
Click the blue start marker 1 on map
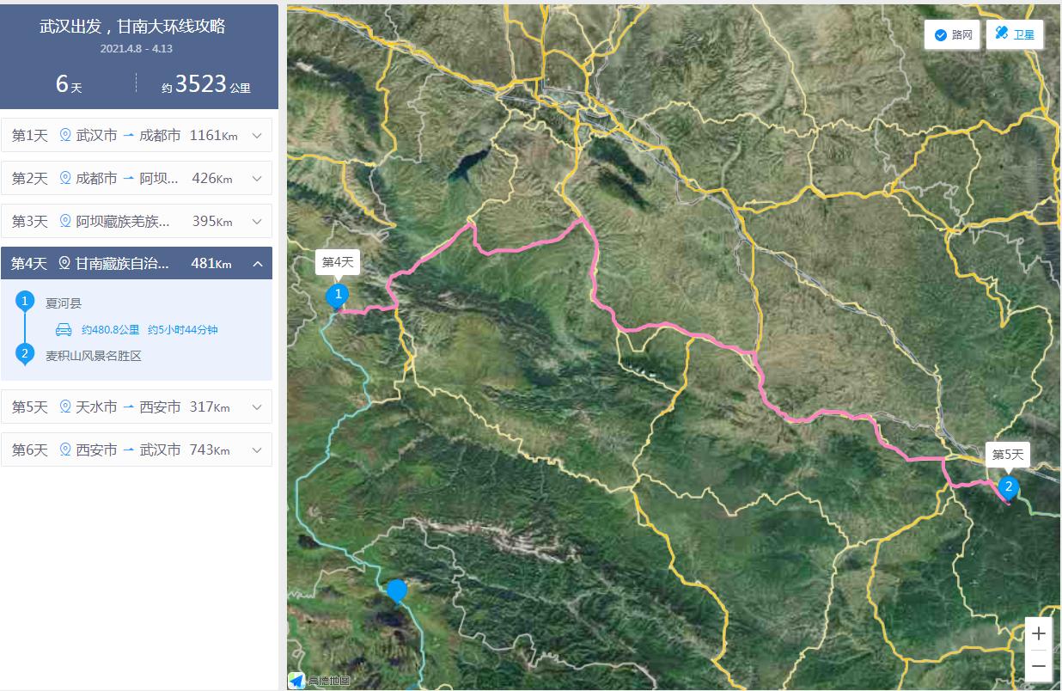339,297
